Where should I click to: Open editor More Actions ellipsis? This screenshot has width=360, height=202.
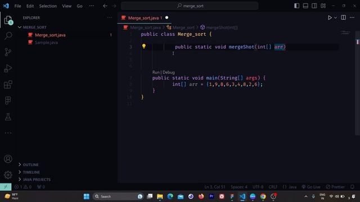click(352, 17)
